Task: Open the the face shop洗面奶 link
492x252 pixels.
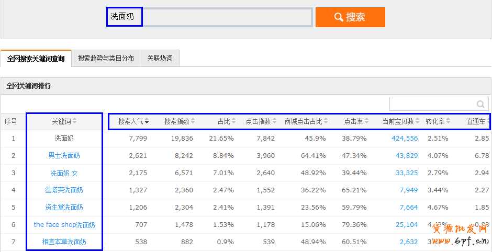Action: pos(64,225)
